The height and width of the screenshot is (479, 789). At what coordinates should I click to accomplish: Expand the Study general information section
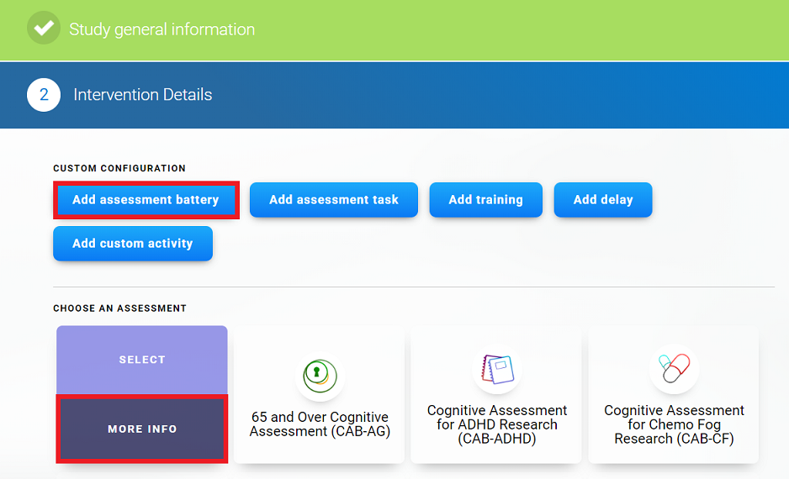click(162, 29)
